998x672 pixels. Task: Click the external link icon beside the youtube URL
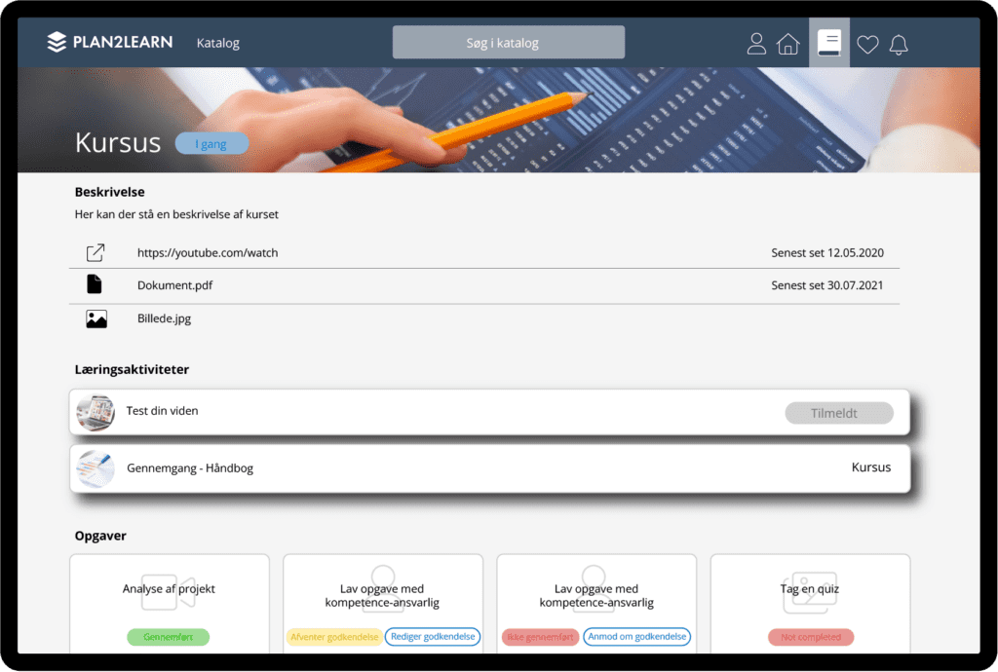[x=95, y=251]
